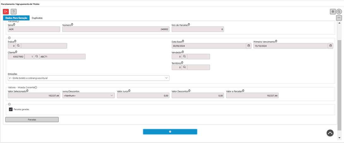
Task: Click the Parcelas button
Action: click(32, 120)
